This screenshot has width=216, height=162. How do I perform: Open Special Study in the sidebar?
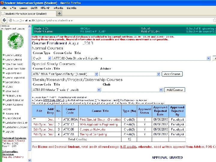[12, 82]
